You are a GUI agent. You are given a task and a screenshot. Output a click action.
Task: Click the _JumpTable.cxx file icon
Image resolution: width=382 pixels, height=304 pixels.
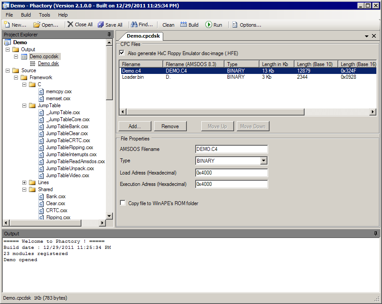pos(41,112)
